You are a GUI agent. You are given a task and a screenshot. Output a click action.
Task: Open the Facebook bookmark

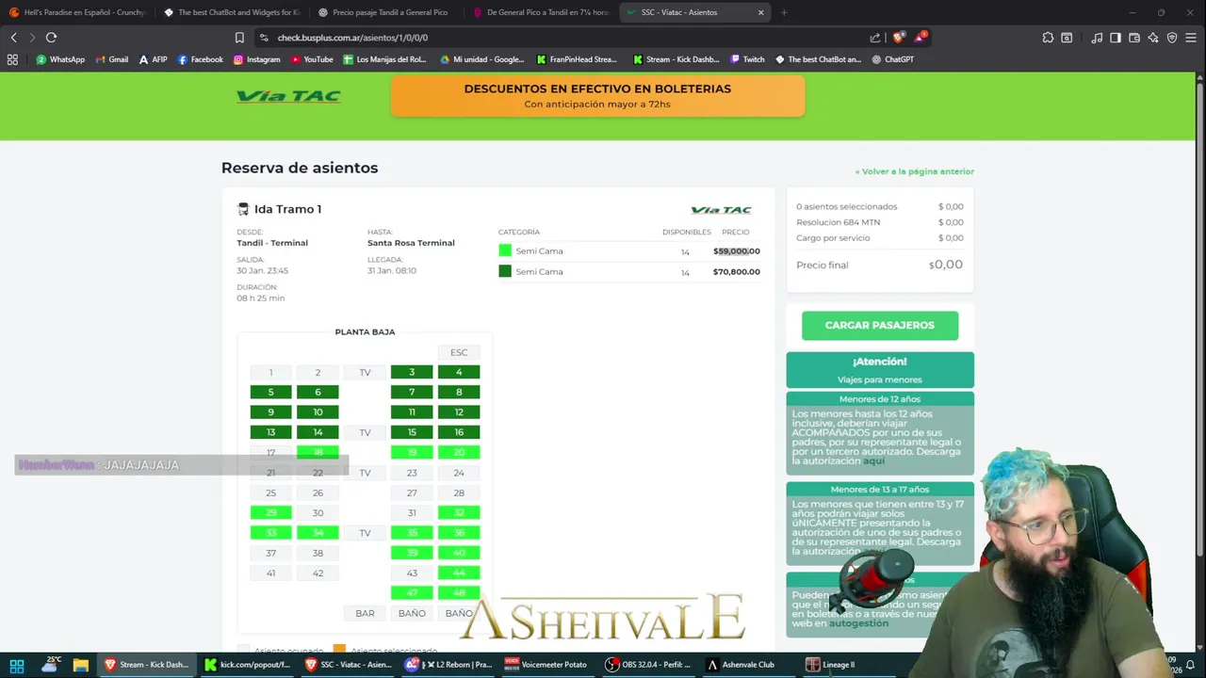pyautogui.click(x=201, y=59)
